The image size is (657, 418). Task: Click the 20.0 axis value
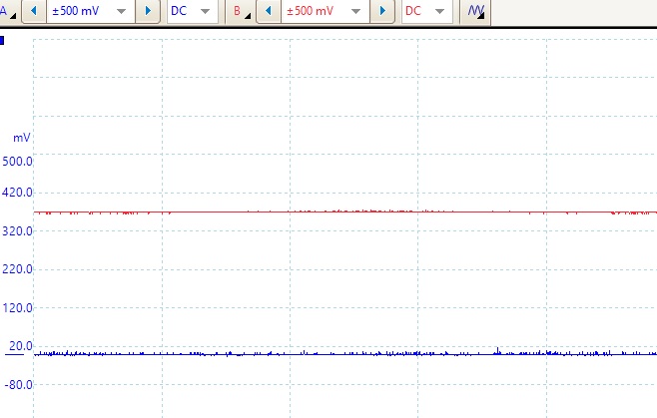tap(21, 346)
